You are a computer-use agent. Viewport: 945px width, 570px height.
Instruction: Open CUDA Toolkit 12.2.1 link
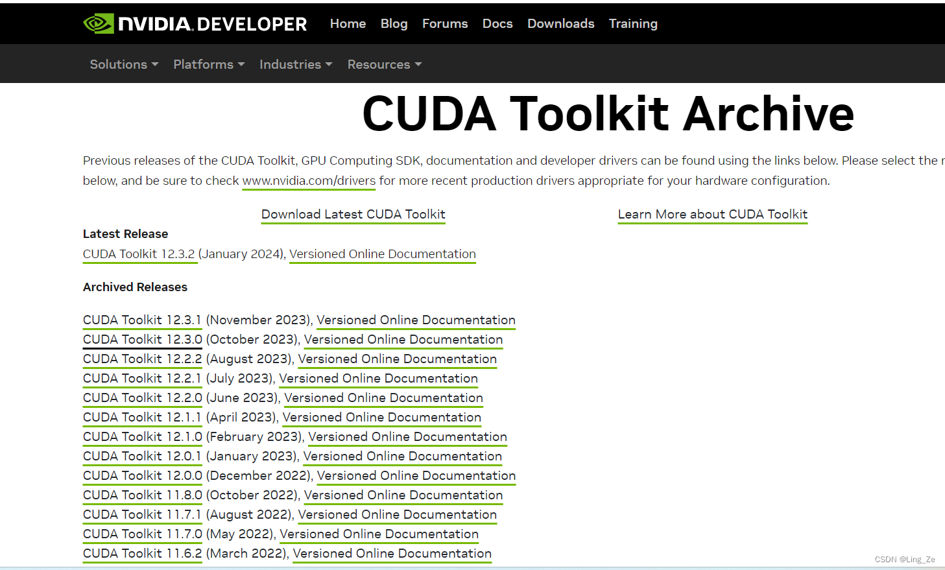click(x=142, y=379)
